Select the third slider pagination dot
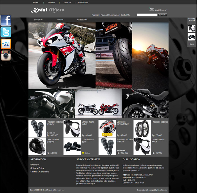This screenshot has width=197, height=193. 65,87
